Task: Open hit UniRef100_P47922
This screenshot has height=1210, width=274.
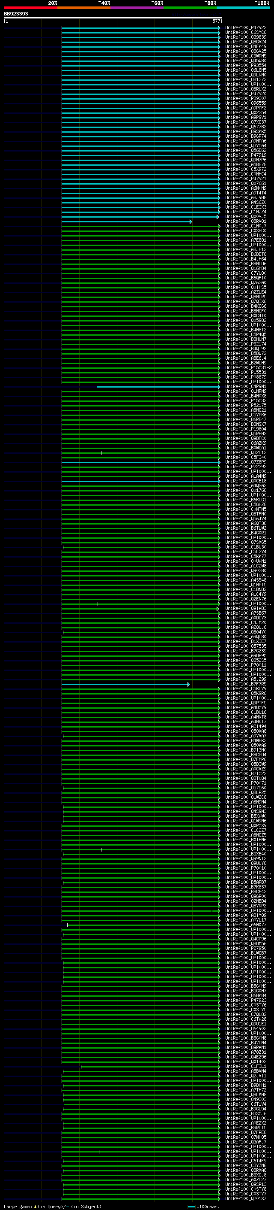Action: click(x=246, y=28)
